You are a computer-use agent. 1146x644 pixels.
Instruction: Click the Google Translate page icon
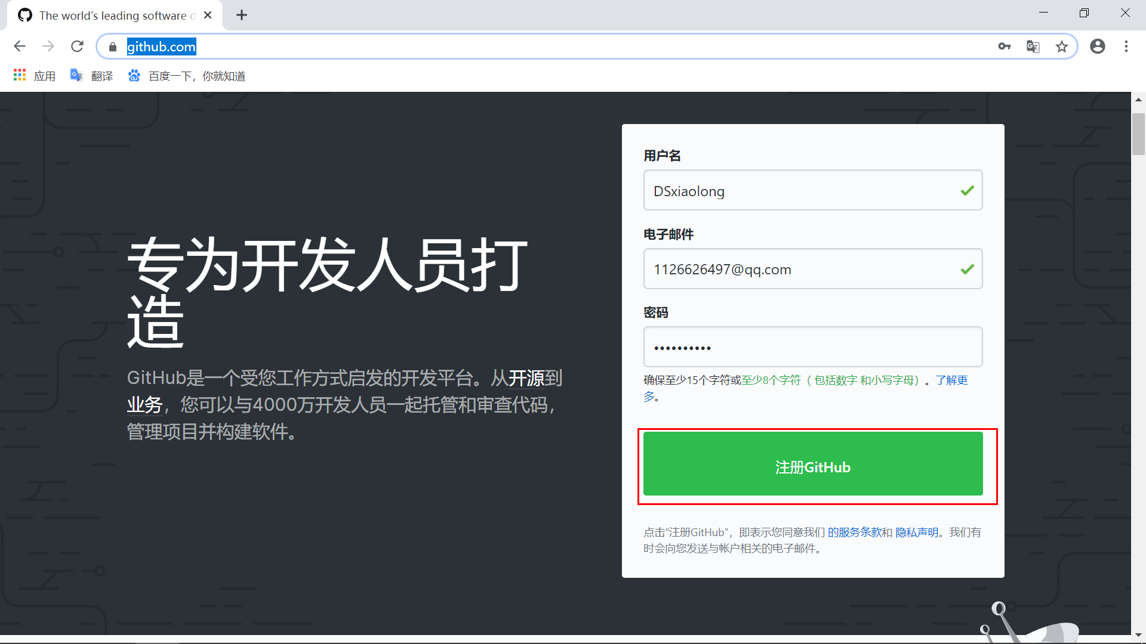coord(1033,47)
